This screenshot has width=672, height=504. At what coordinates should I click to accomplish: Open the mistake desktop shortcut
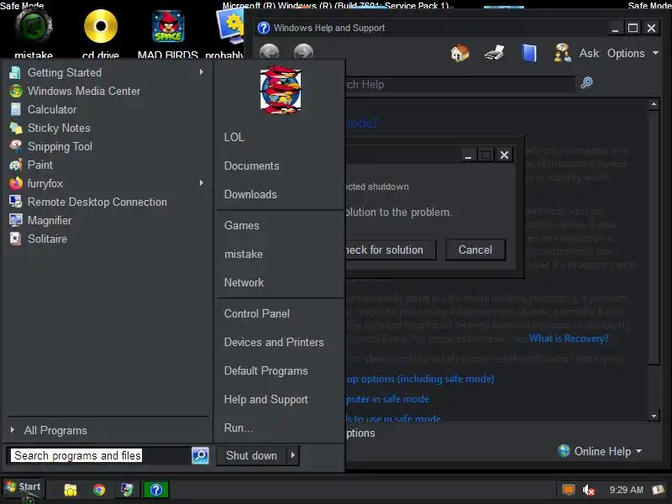(34, 32)
